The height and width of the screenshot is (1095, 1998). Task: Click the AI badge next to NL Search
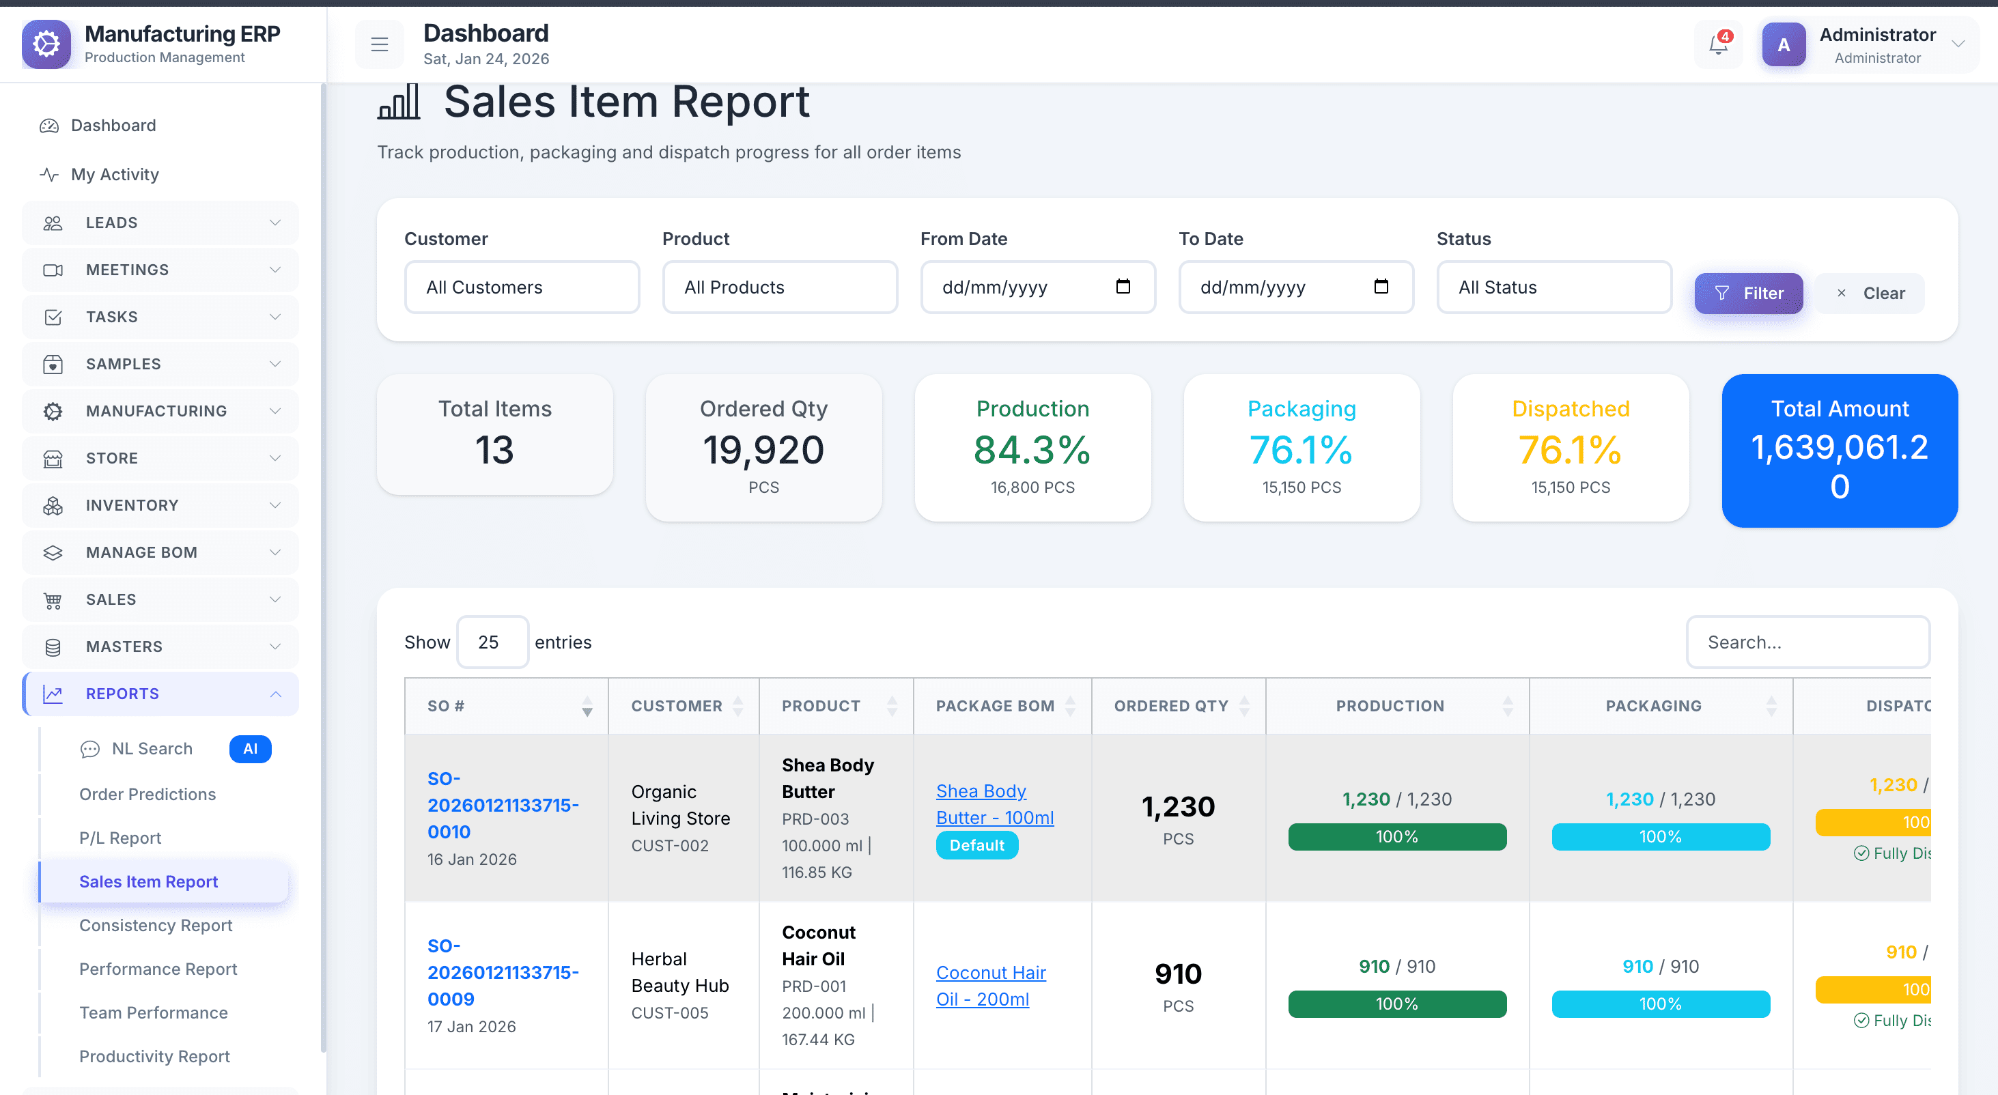point(250,748)
